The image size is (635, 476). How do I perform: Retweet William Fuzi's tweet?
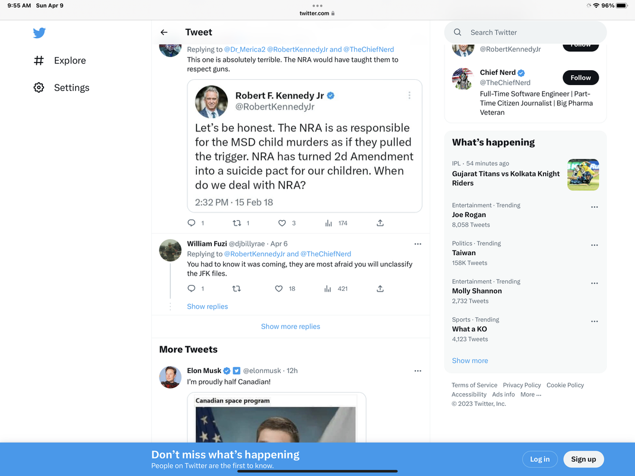point(236,289)
